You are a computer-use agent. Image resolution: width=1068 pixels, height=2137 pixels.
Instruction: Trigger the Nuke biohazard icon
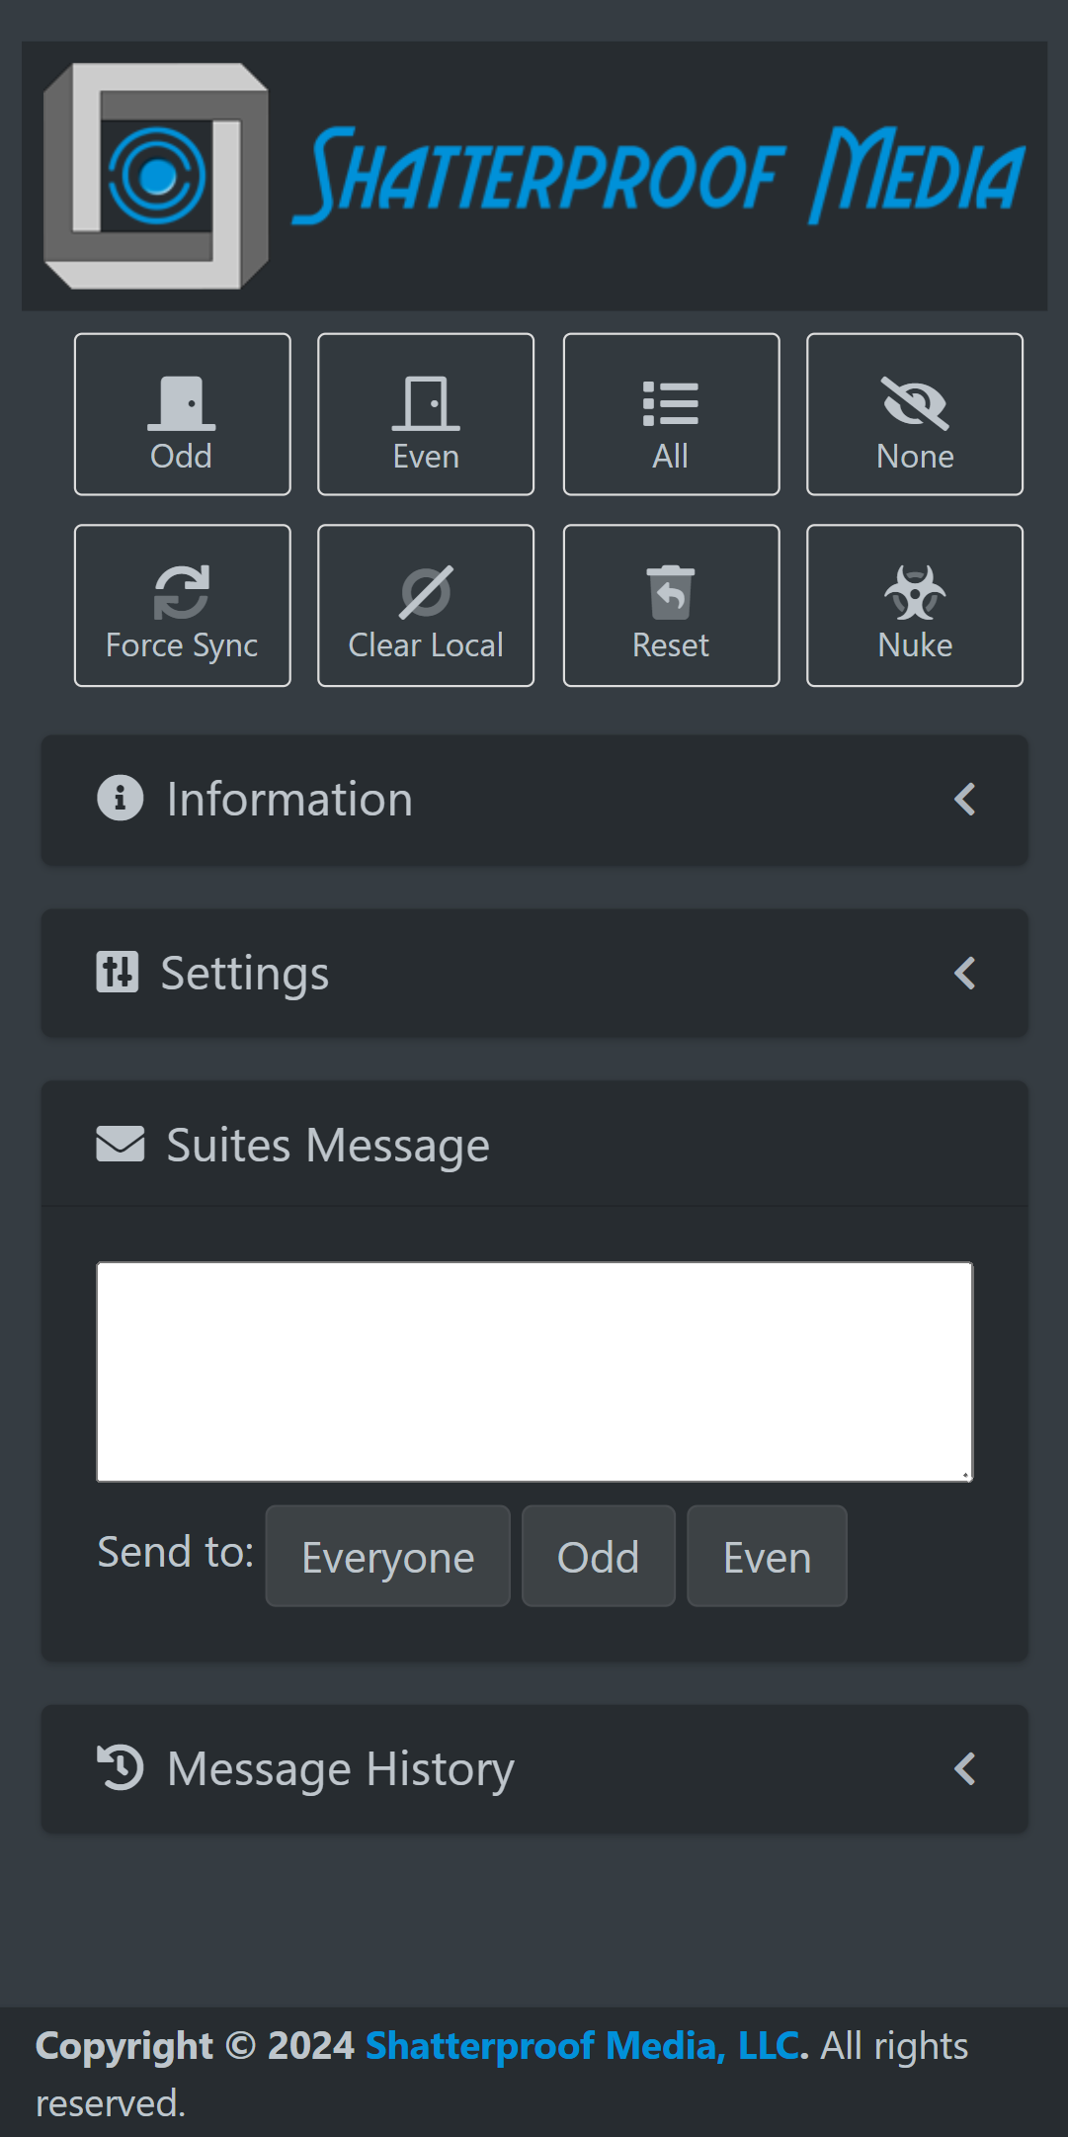tap(915, 605)
